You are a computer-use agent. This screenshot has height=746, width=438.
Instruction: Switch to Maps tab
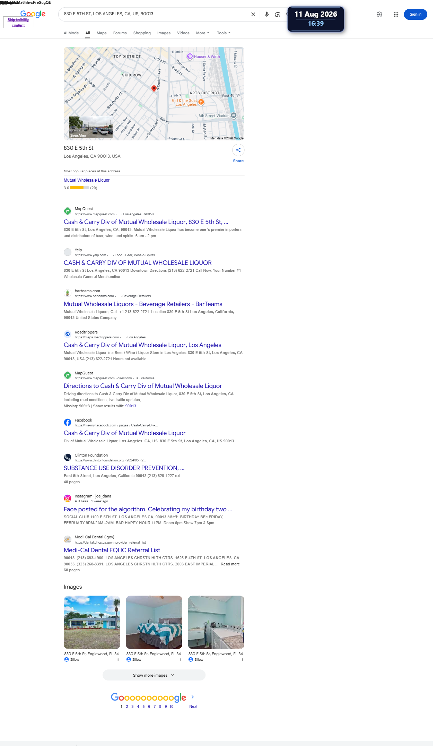(102, 33)
